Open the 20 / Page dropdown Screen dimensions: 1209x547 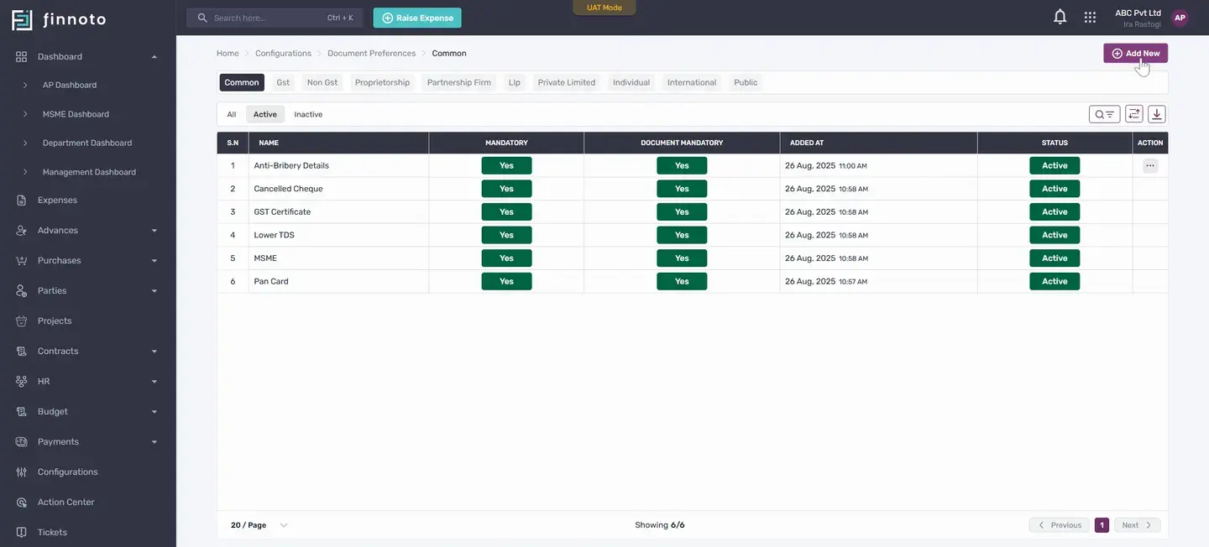259,525
